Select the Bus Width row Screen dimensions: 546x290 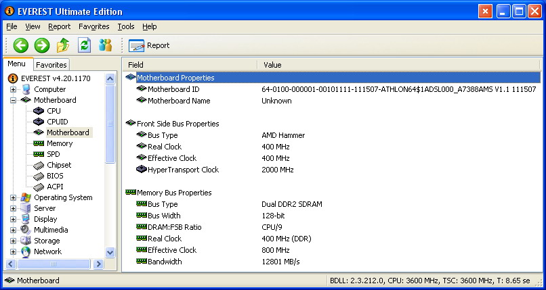[333, 216]
